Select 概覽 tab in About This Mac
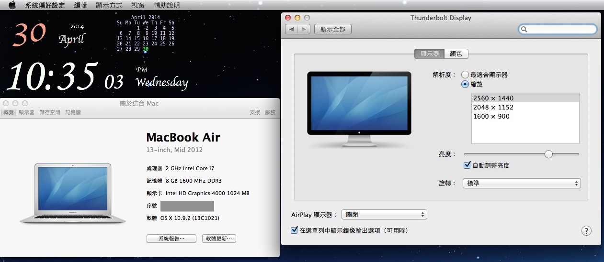 [9, 112]
